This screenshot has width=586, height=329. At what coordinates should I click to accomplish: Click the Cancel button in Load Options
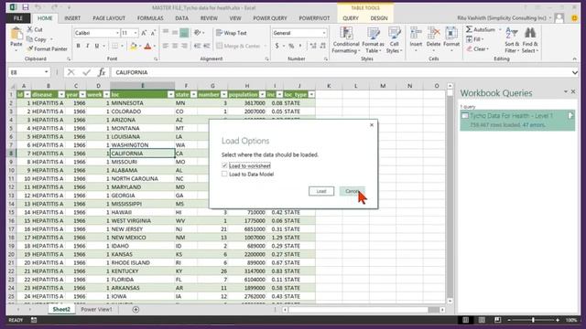352,191
